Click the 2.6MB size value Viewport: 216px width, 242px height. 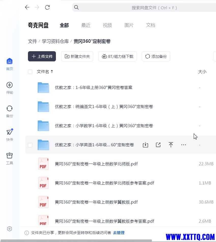pos(205,221)
